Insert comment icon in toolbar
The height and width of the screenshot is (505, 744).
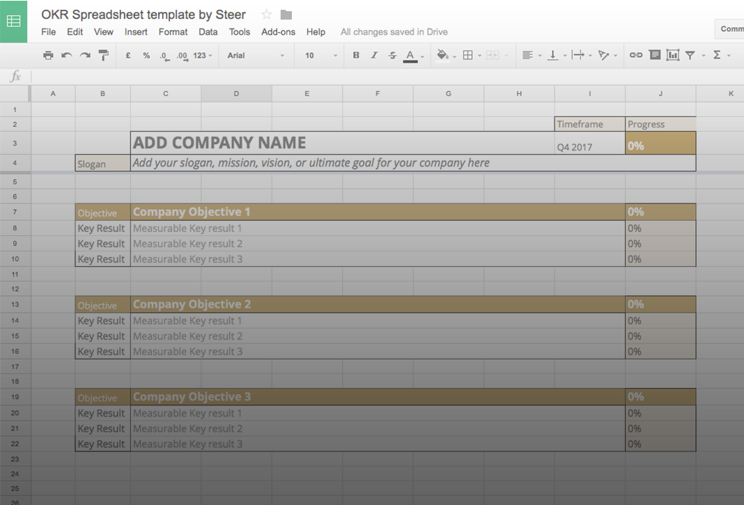[x=655, y=55]
